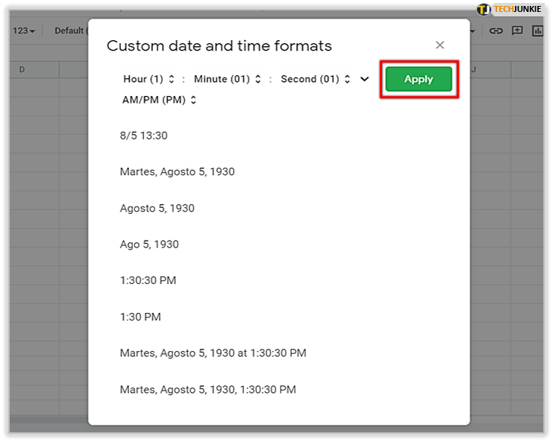Open the Default font dropdown
The width and height of the screenshot is (553, 442).
(x=71, y=31)
